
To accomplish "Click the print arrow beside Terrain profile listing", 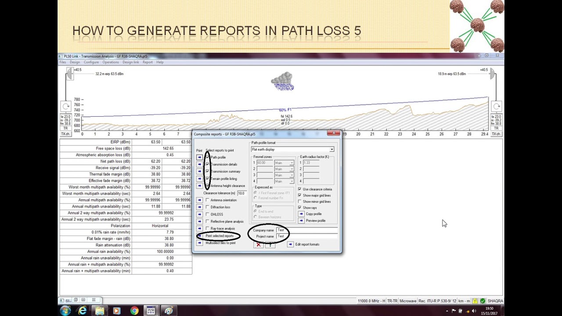I will pyautogui.click(x=199, y=179).
